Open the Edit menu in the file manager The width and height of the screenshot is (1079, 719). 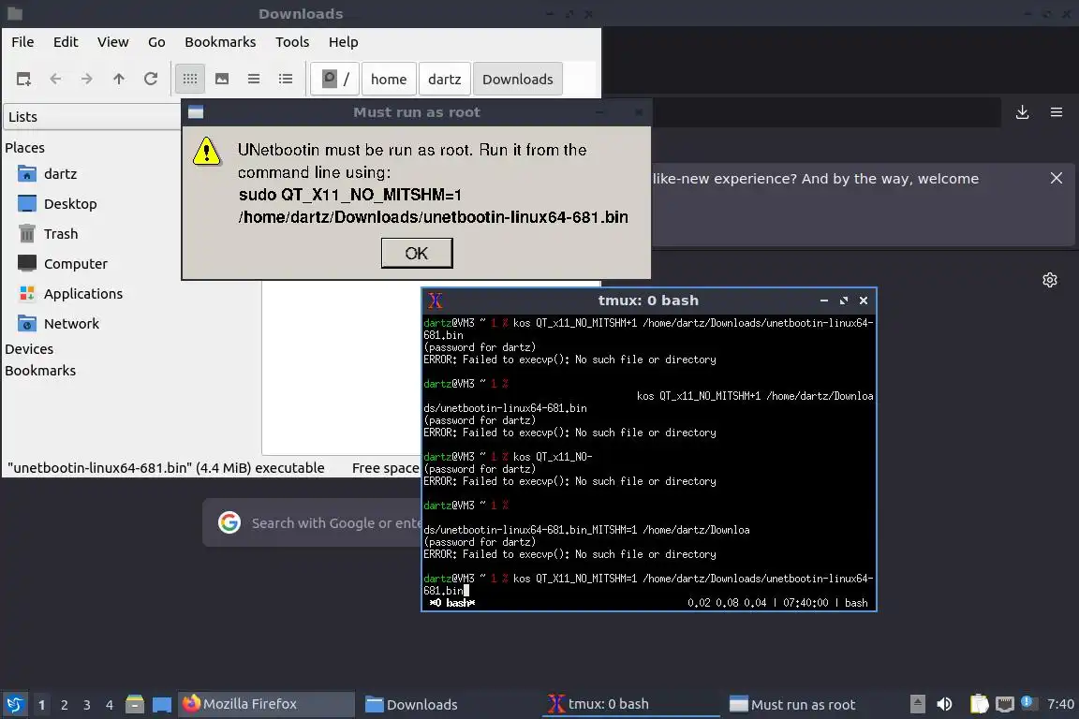(66, 42)
